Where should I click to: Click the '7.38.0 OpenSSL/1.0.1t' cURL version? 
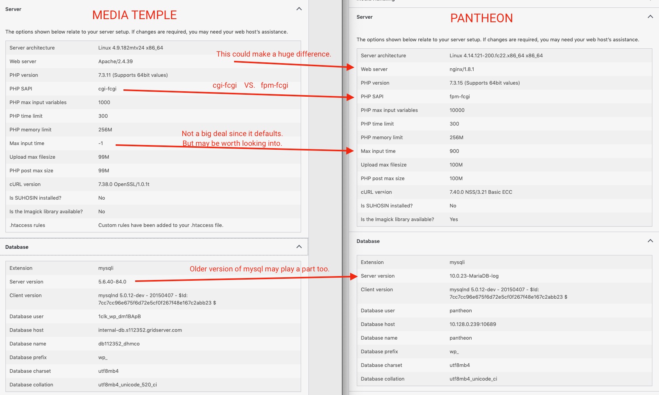coord(124,184)
